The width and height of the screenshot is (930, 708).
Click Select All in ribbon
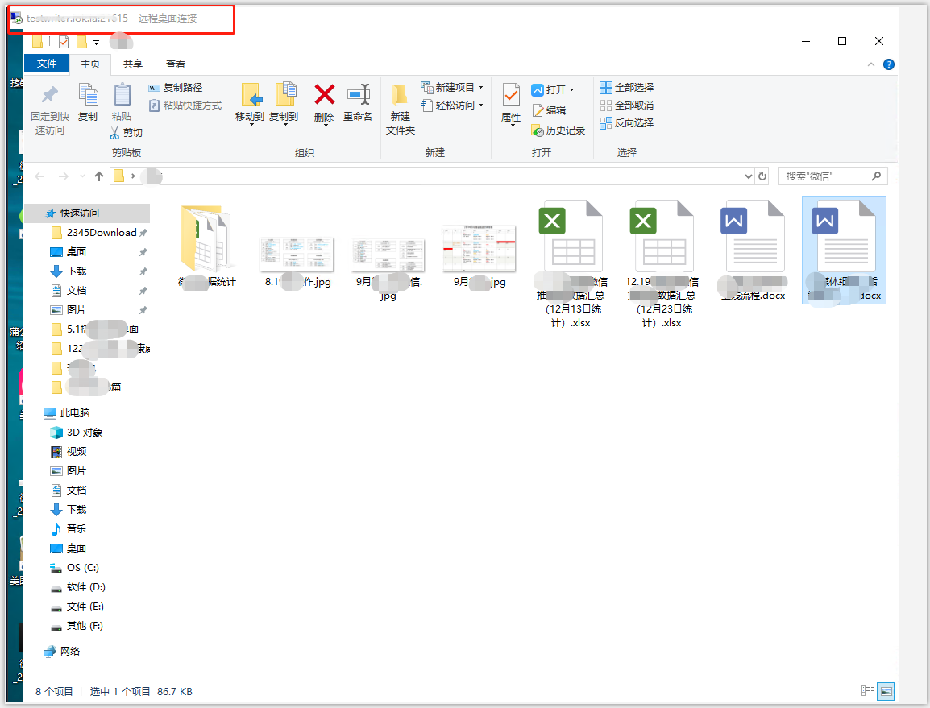coord(627,88)
